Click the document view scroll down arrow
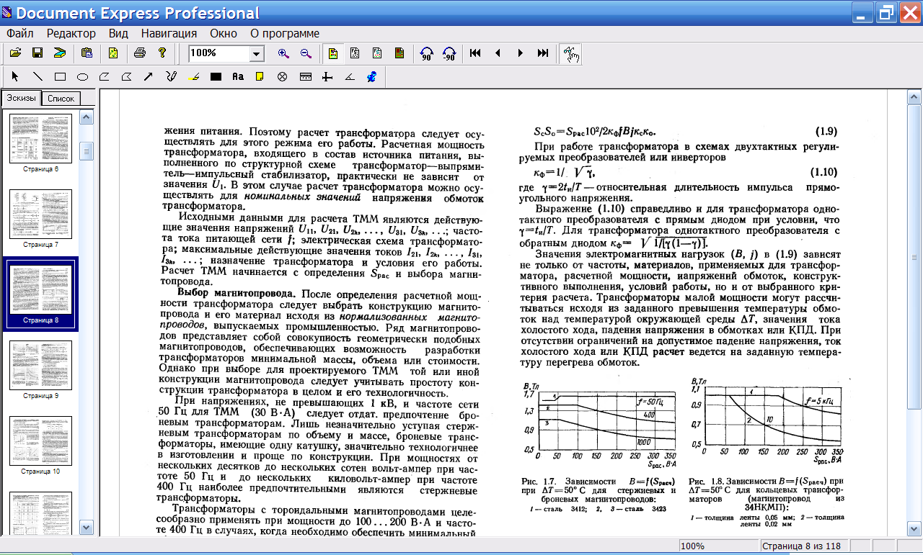 [x=916, y=529]
